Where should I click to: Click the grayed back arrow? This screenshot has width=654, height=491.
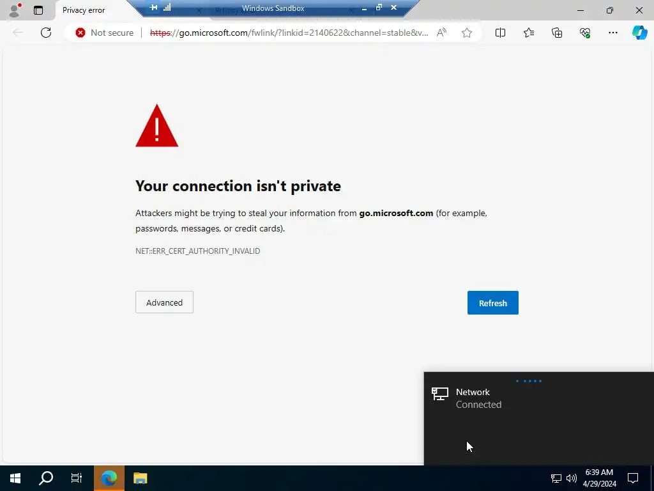click(17, 33)
